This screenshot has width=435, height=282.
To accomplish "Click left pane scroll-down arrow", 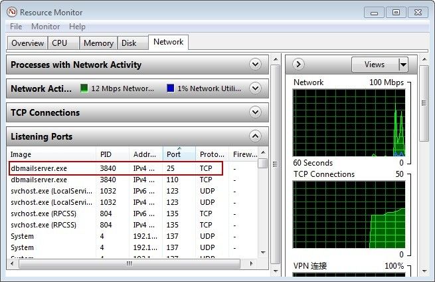I will (x=276, y=271).
